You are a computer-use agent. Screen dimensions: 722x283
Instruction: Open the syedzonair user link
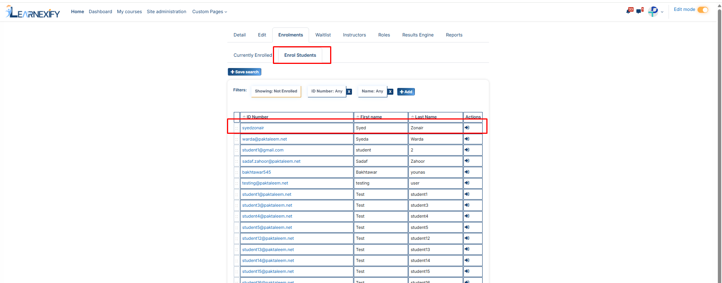click(x=253, y=128)
